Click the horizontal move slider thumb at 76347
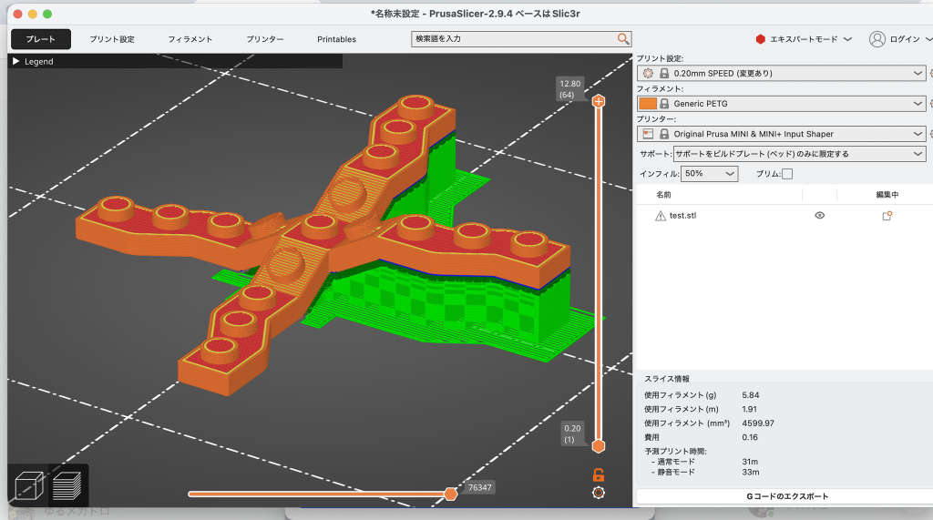Image resolution: width=933 pixels, height=520 pixels. tap(450, 494)
